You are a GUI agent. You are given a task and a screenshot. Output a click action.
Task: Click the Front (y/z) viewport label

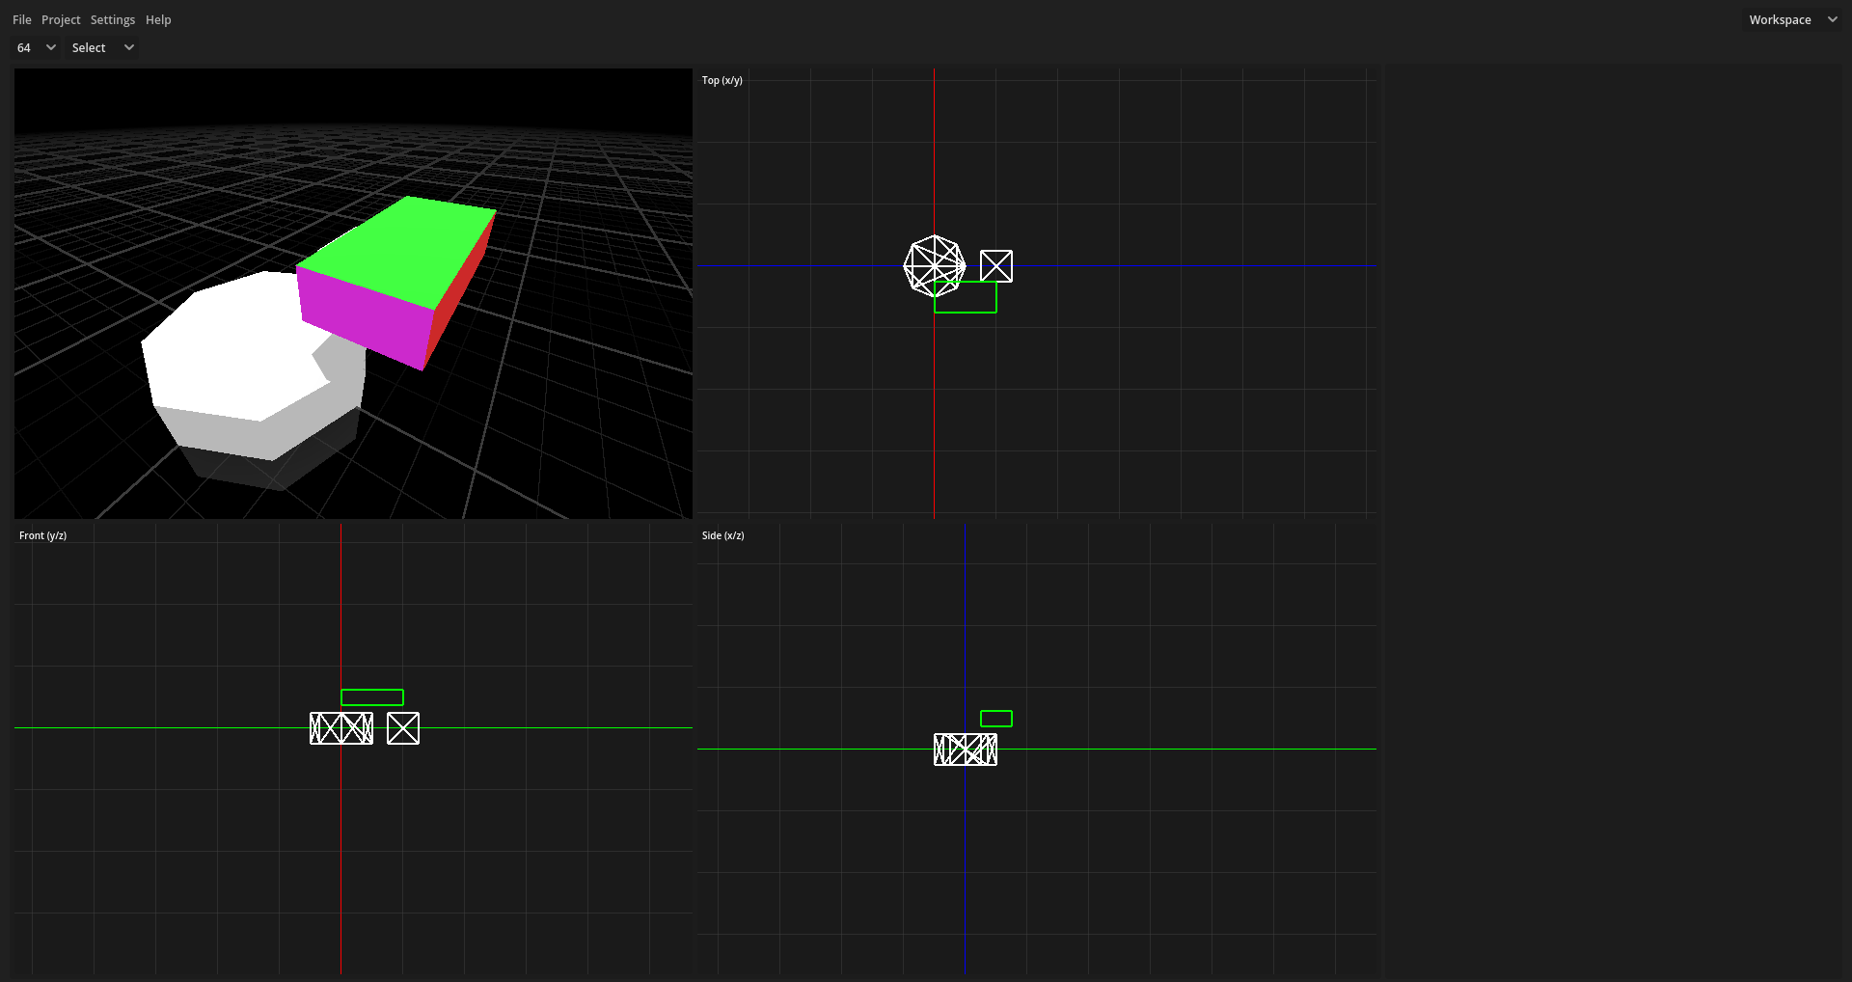coord(42,535)
